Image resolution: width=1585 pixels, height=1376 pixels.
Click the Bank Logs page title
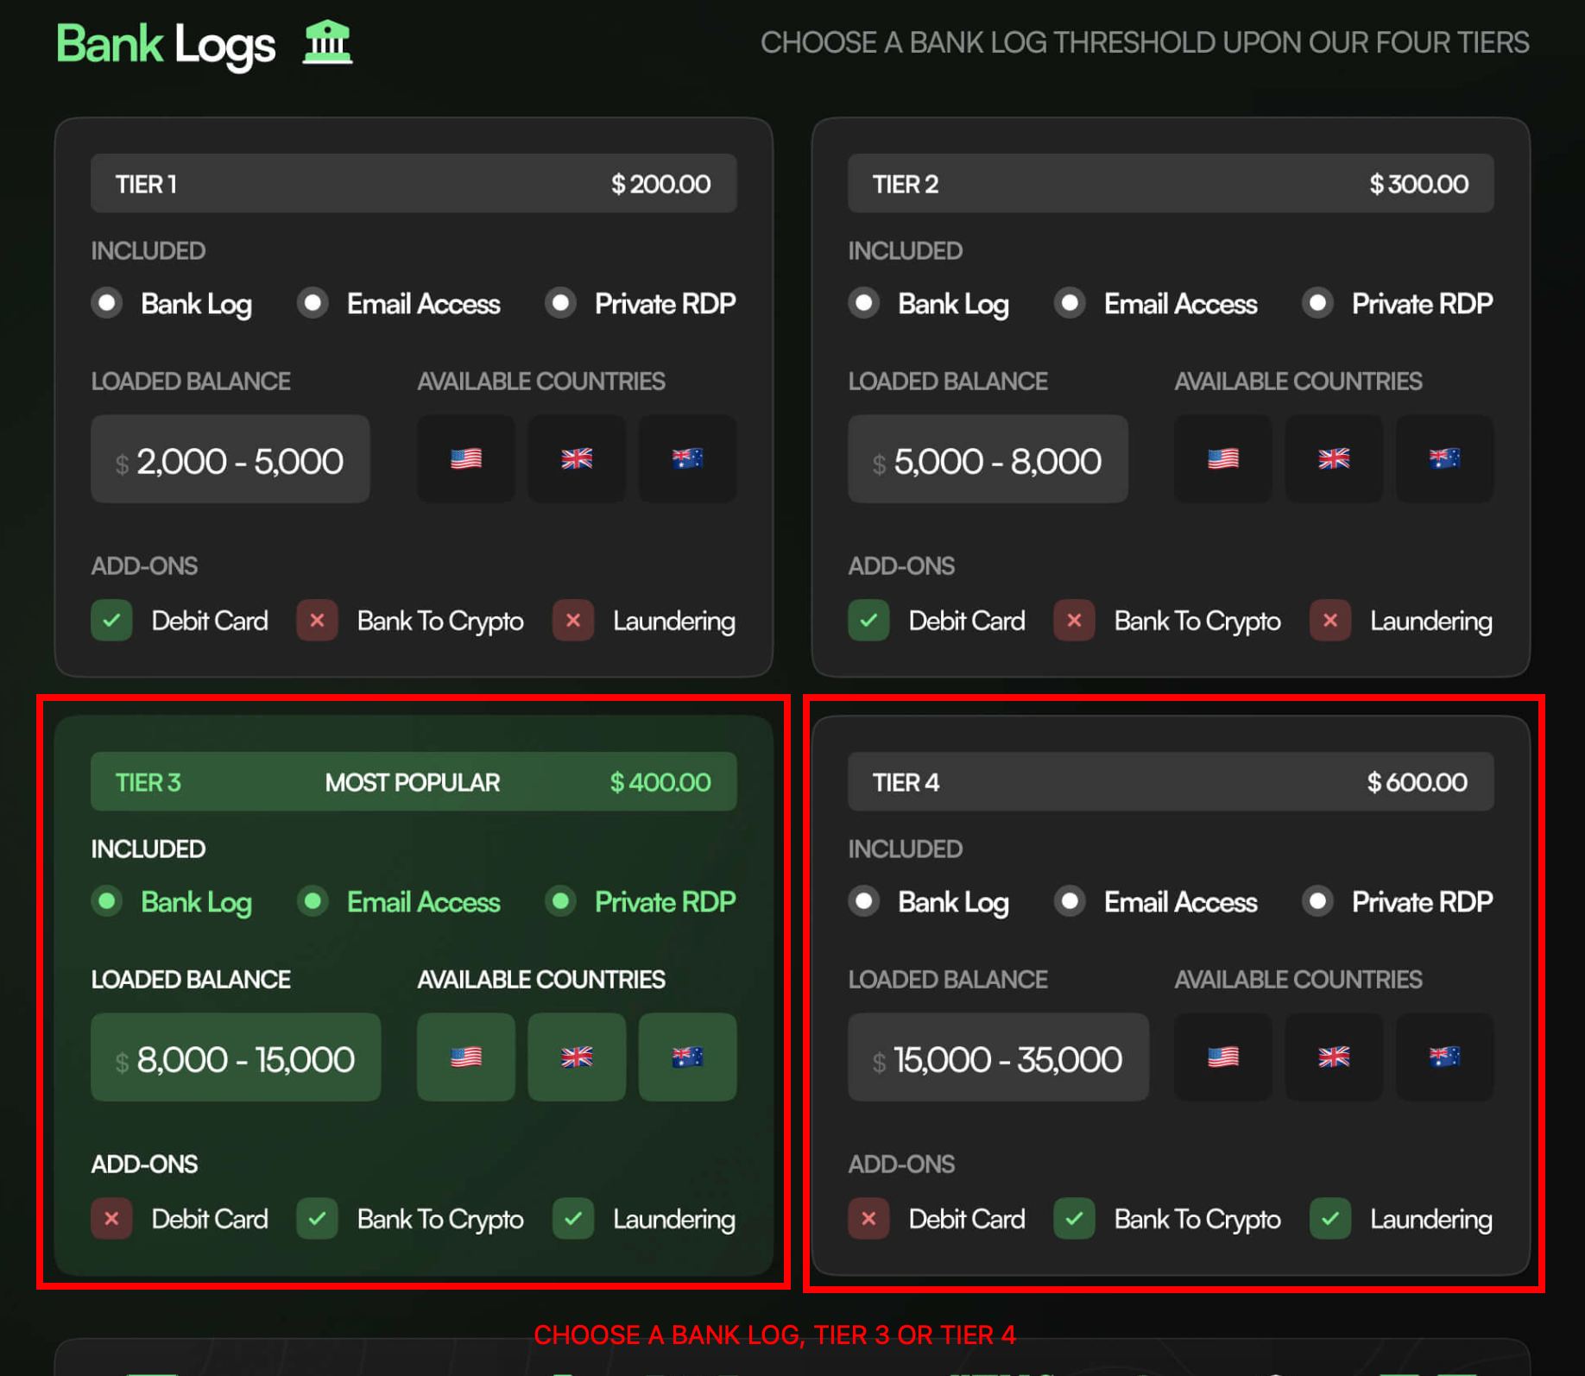(166, 44)
